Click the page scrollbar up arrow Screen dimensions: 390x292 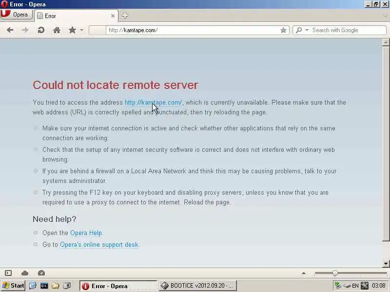click(386, 42)
